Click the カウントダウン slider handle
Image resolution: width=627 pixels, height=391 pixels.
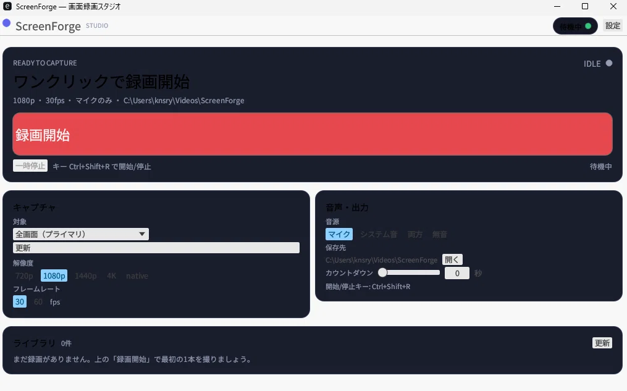[x=382, y=272]
